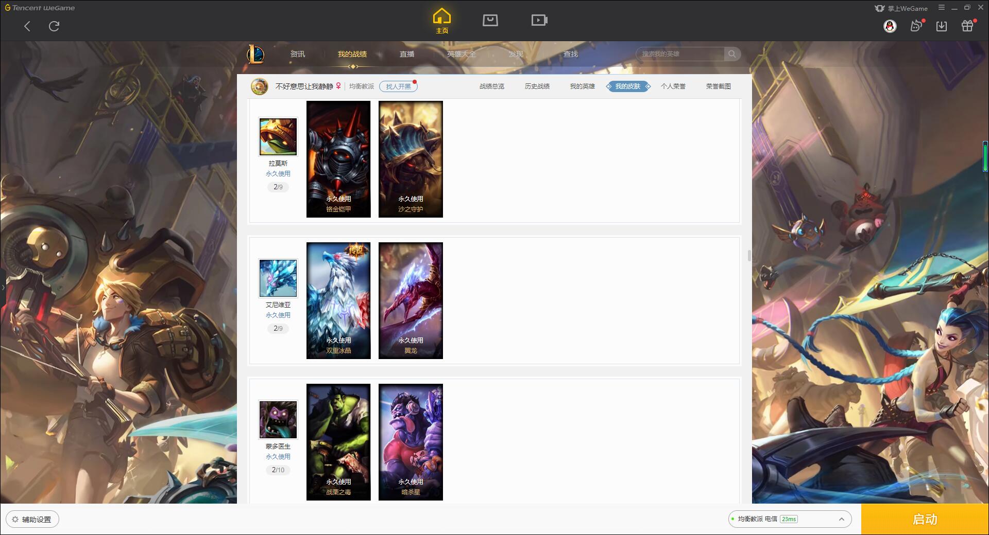Click the player avatar next to 不好意思让我静静
Viewport: 989px width, 535px height.
coord(260,86)
